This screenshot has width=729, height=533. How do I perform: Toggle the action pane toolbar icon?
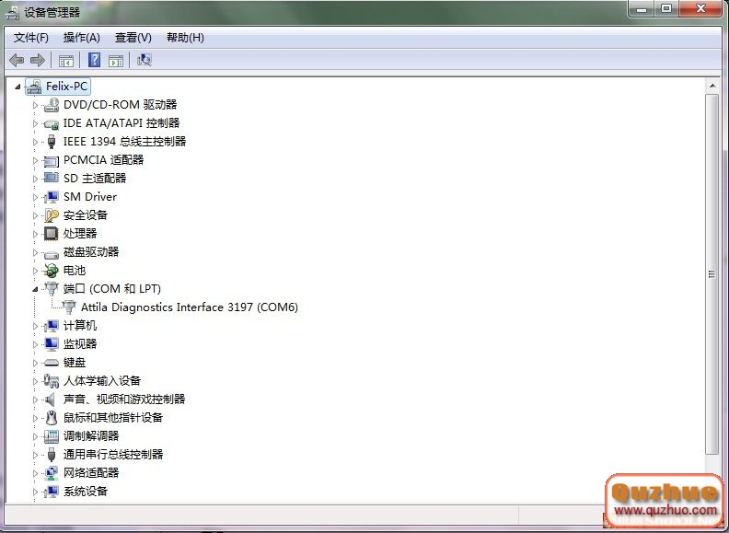coord(116,61)
